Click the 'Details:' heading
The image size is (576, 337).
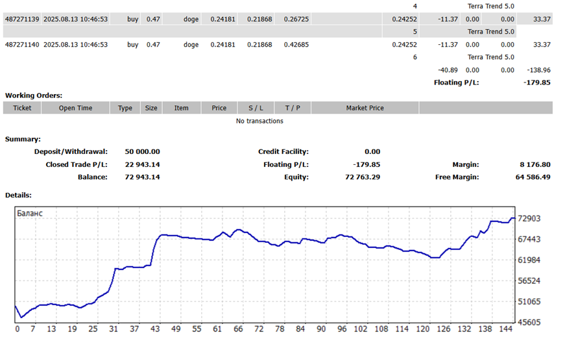point(18,195)
